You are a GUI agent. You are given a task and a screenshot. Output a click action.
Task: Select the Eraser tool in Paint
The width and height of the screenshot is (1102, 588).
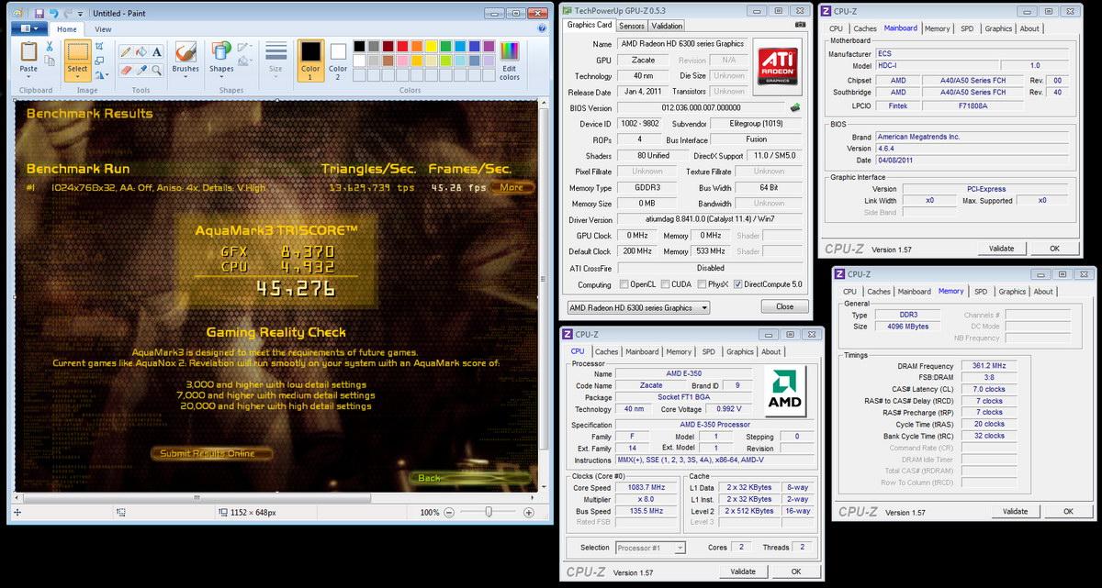point(126,70)
